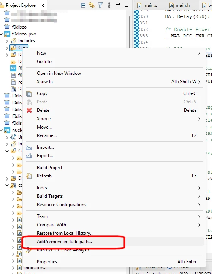
Task: Select f0disco project in tree
Action: (x=19, y=27)
